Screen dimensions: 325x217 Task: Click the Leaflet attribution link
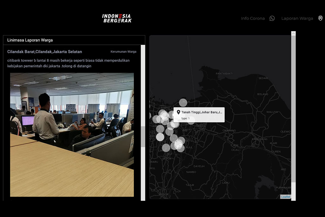coord(286,197)
